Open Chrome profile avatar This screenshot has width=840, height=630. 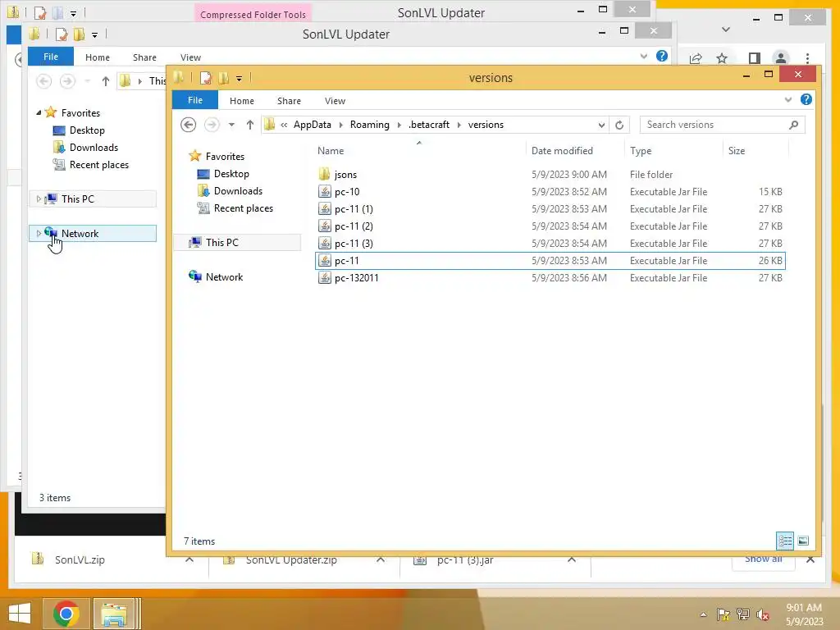click(x=781, y=58)
